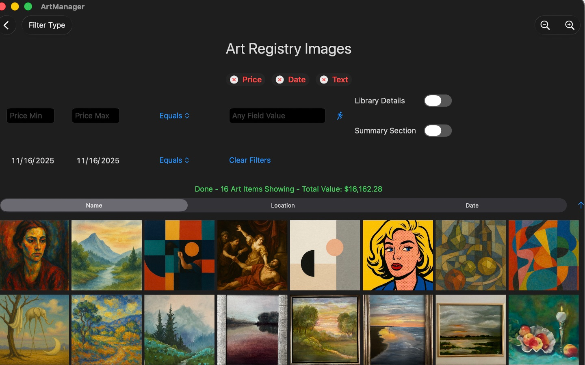Open the dark red lake reflection painting
585x365 pixels.
tap(252, 330)
